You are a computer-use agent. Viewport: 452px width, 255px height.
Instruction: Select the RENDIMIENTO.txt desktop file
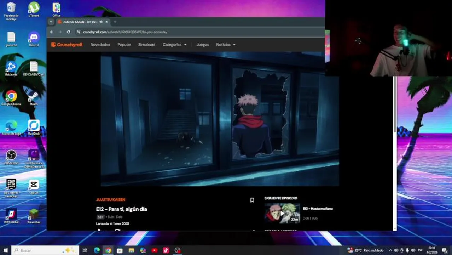(x=34, y=69)
